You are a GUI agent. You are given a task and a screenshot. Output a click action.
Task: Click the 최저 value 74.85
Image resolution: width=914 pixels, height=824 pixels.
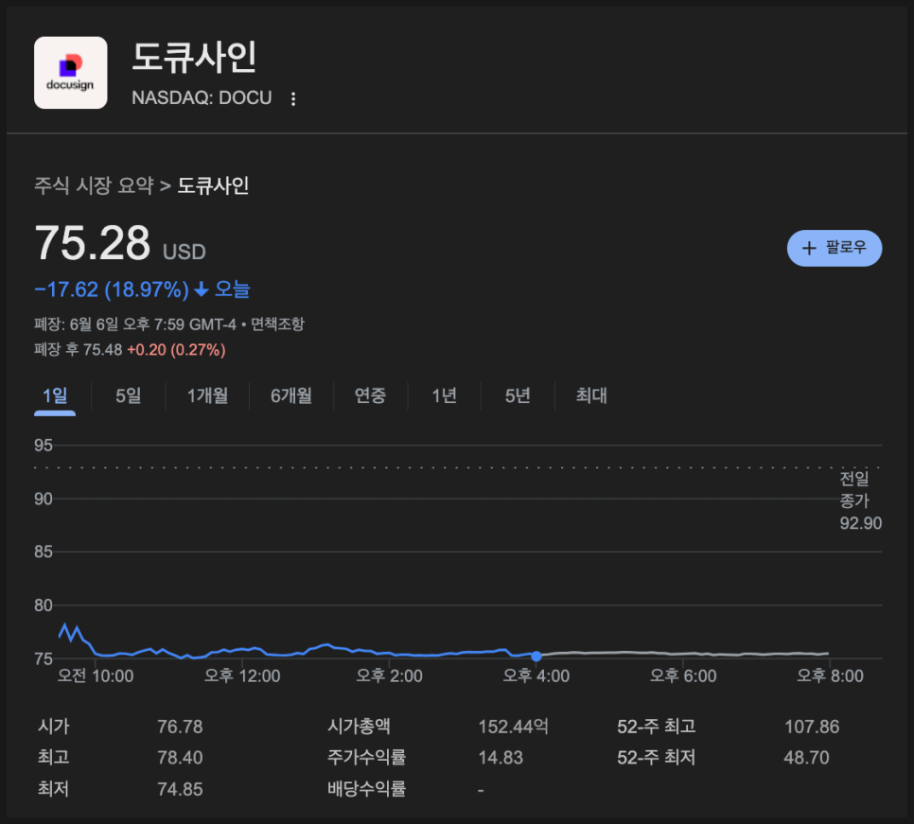[180, 789]
